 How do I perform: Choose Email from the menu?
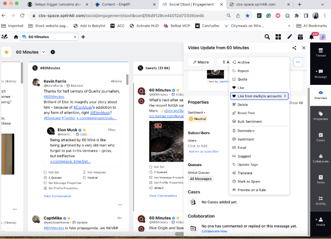click(x=259, y=148)
